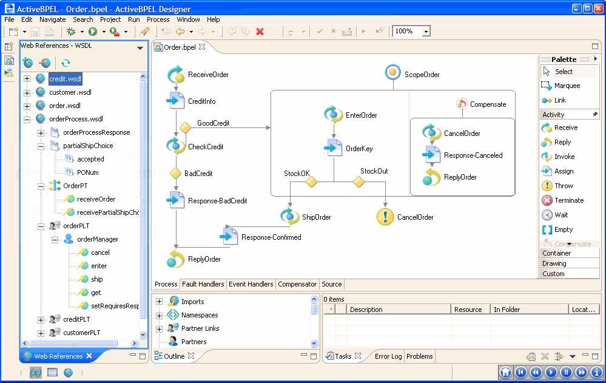Open the Web References view menu arrow

[x=140, y=47]
